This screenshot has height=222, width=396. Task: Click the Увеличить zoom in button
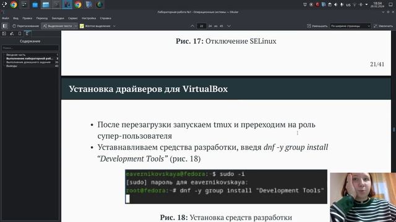(x=384, y=26)
